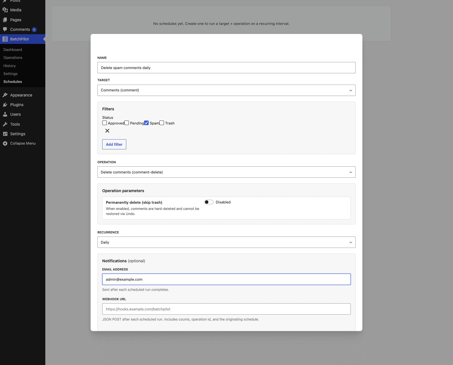Click the Appearance paintbrush icon
Viewport: 453px width, 365px height.
tap(5, 95)
